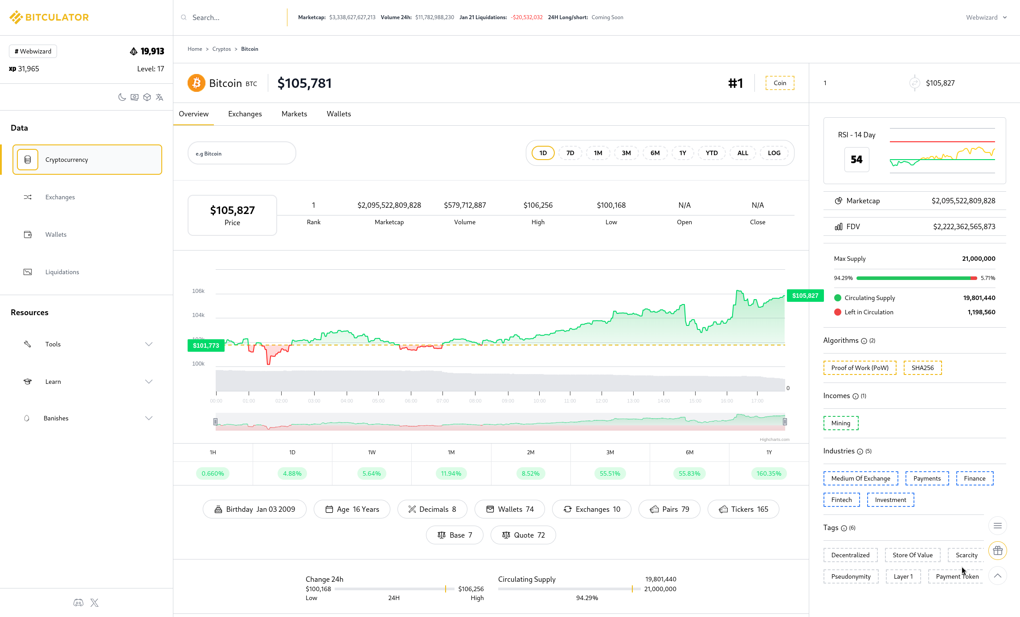Screen dimensions: 1020x617
Task: Click the Bitcoin logo icon
Action: pos(197,83)
